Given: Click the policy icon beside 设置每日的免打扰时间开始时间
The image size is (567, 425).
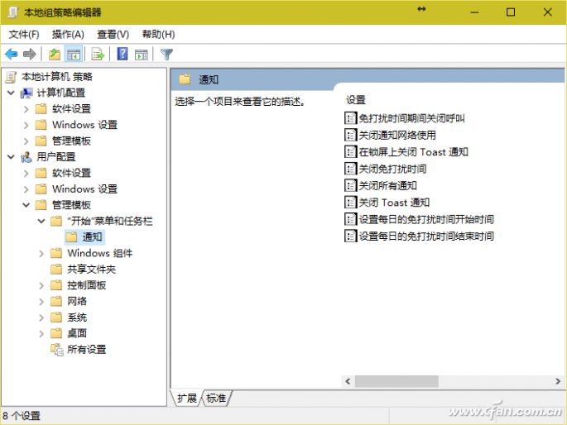Looking at the screenshot, I should pos(350,219).
